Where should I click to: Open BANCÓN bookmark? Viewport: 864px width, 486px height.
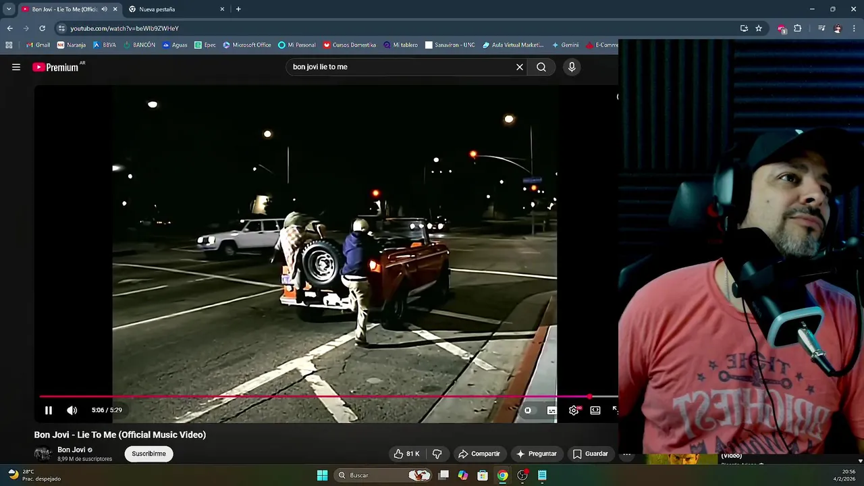pyautogui.click(x=139, y=45)
